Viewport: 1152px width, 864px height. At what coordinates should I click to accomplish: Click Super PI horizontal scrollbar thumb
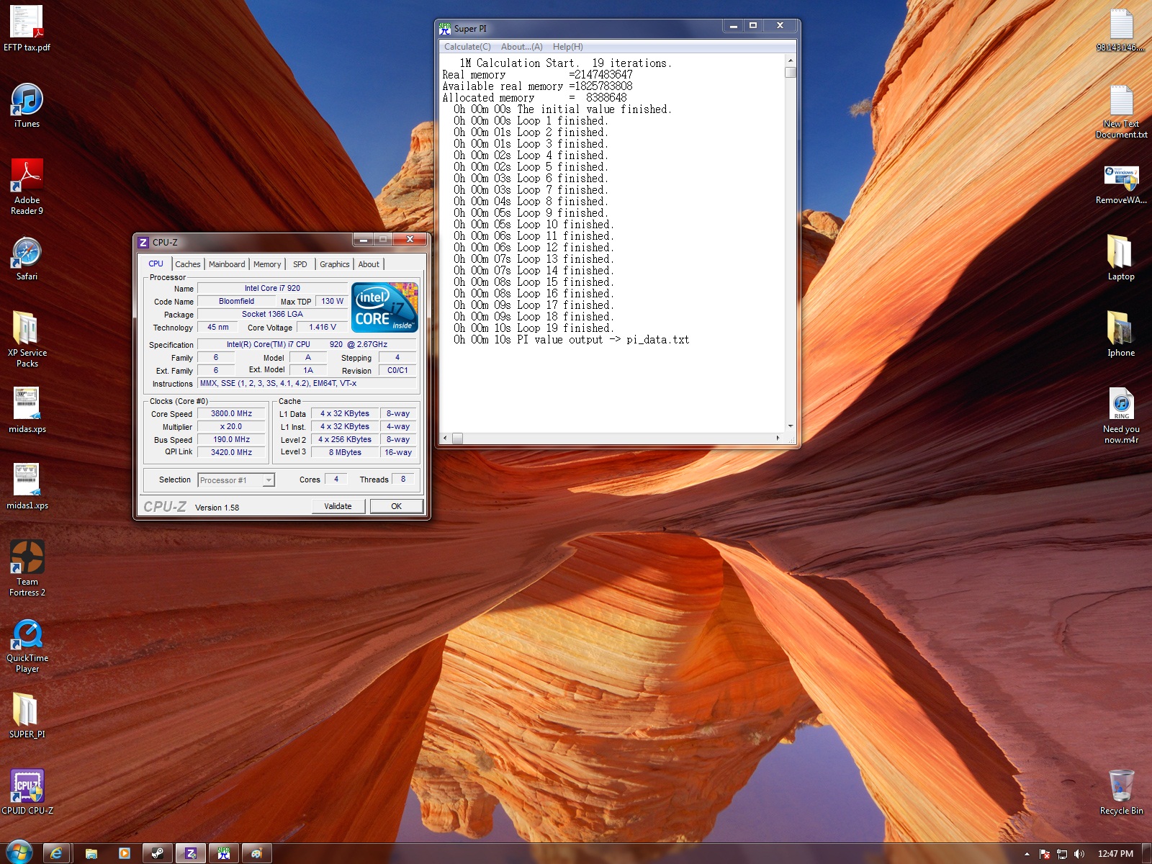coord(457,438)
